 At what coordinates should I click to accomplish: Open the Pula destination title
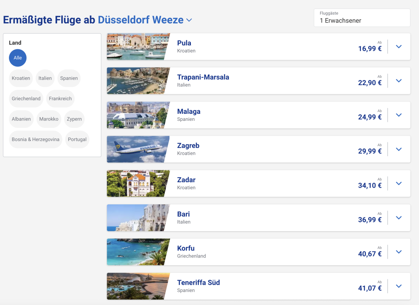tap(184, 43)
